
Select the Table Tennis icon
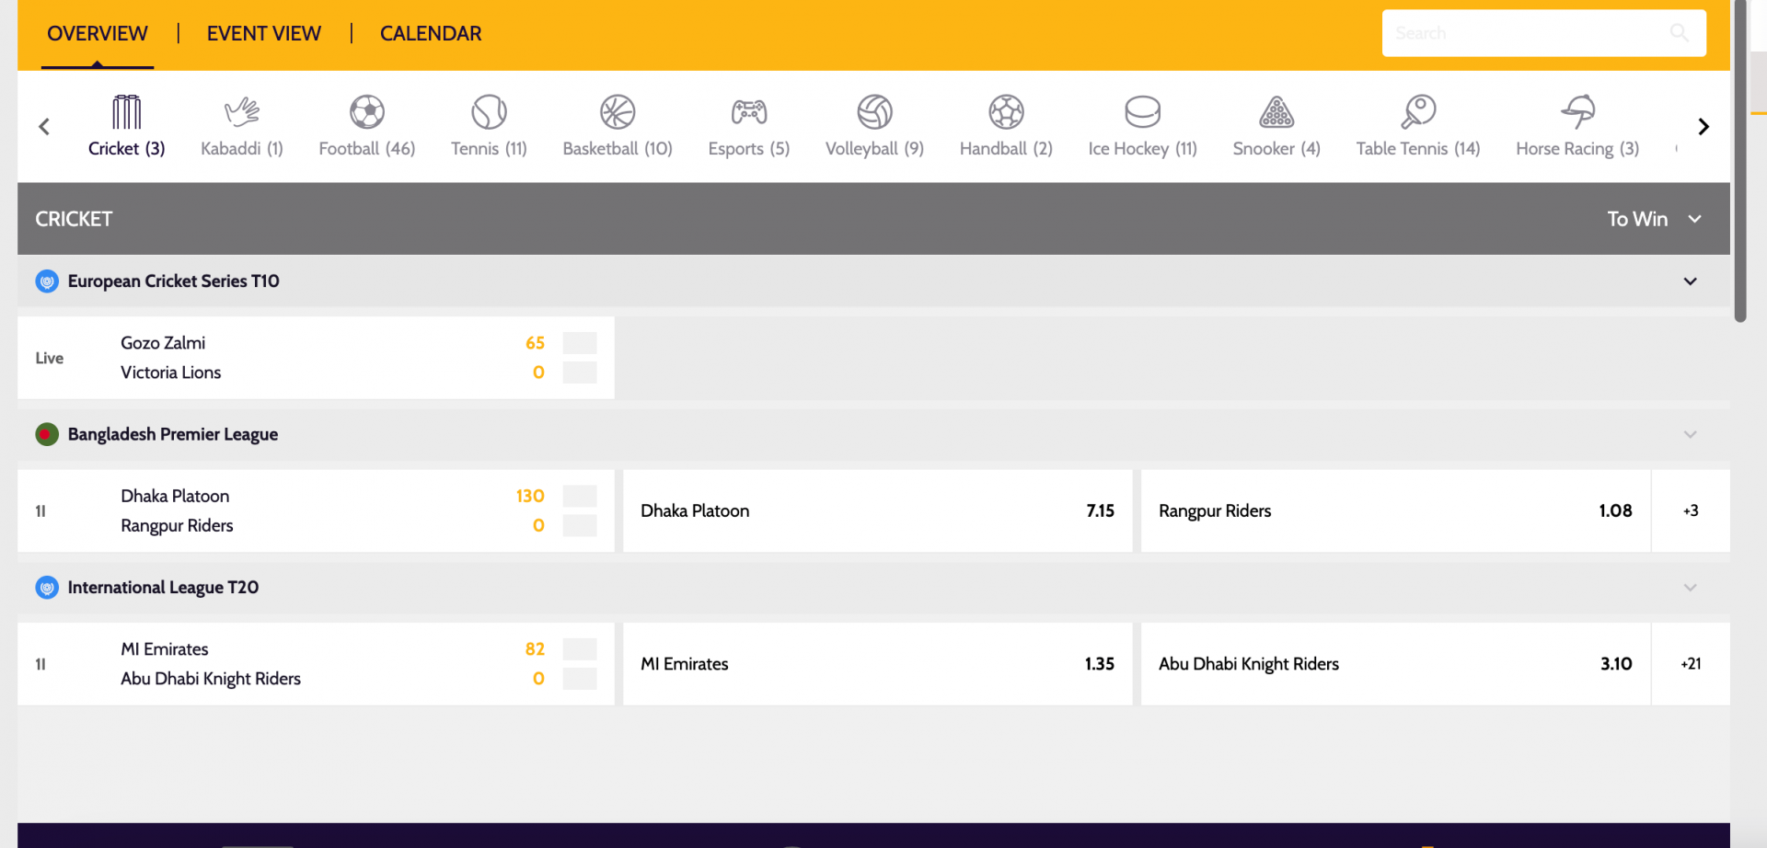click(1417, 113)
